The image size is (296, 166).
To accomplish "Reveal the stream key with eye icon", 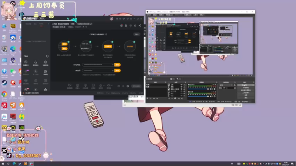I will coord(113,70).
